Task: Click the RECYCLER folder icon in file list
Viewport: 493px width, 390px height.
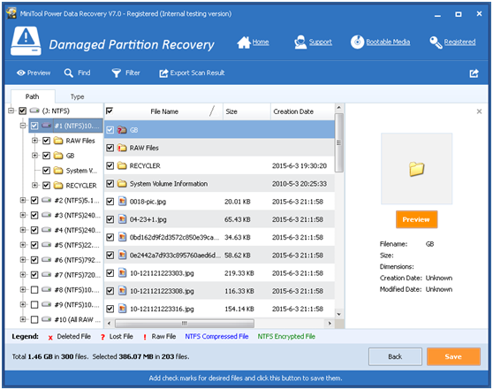Action: pos(122,166)
